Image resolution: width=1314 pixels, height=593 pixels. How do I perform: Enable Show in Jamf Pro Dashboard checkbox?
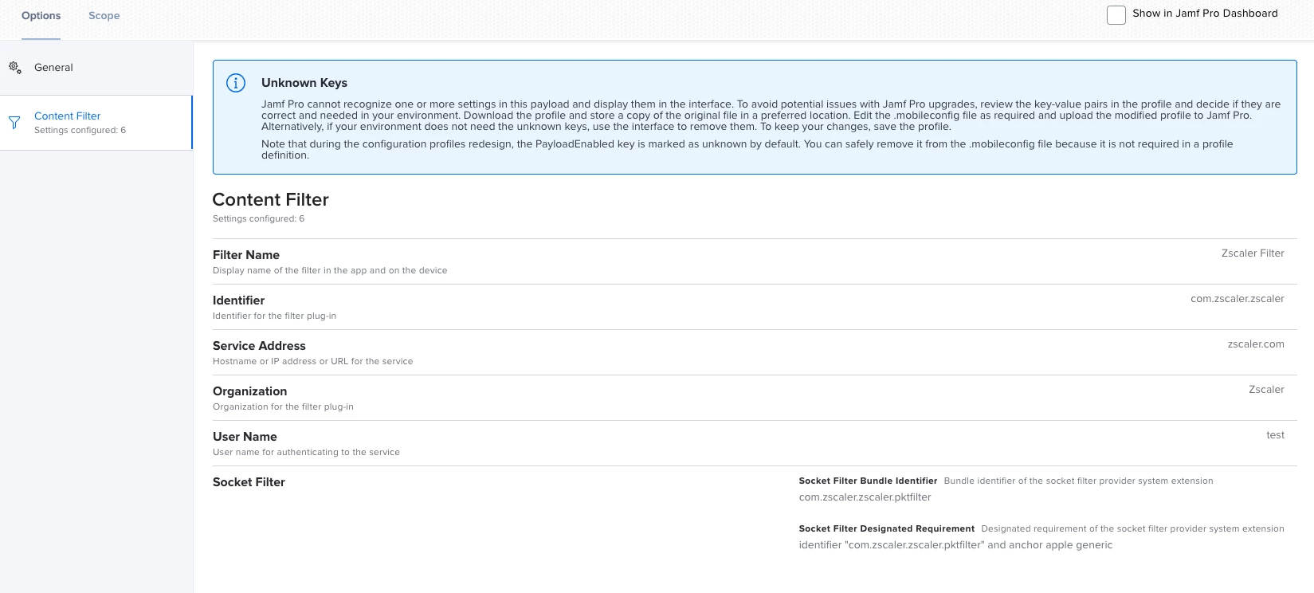click(x=1116, y=14)
